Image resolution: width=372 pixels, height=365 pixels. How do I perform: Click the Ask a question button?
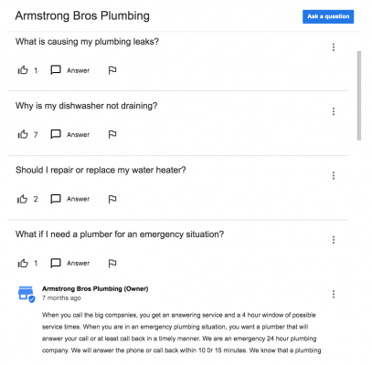(x=328, y=16)
